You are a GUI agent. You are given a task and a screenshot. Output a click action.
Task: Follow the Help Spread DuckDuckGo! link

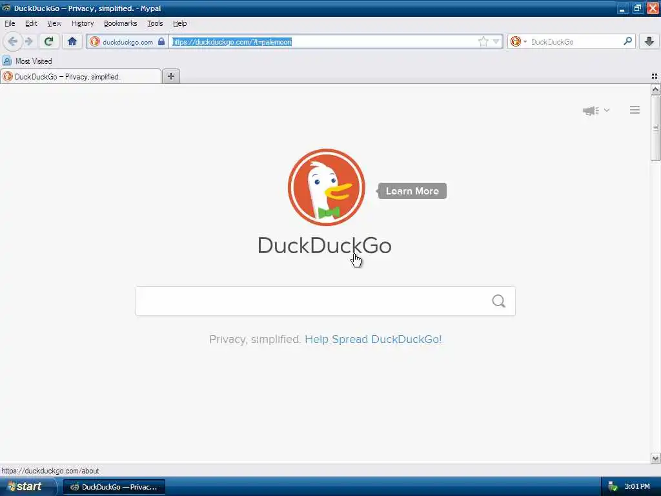point(373,339)
